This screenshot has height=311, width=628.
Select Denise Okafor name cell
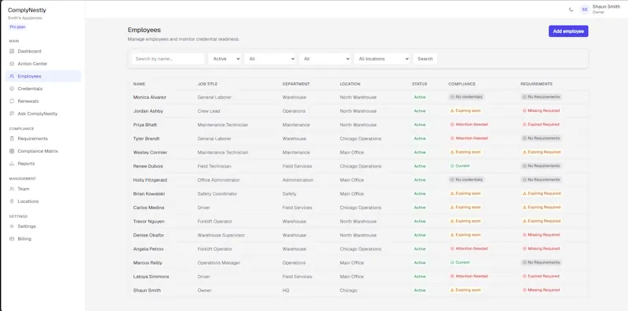point(148,235)
